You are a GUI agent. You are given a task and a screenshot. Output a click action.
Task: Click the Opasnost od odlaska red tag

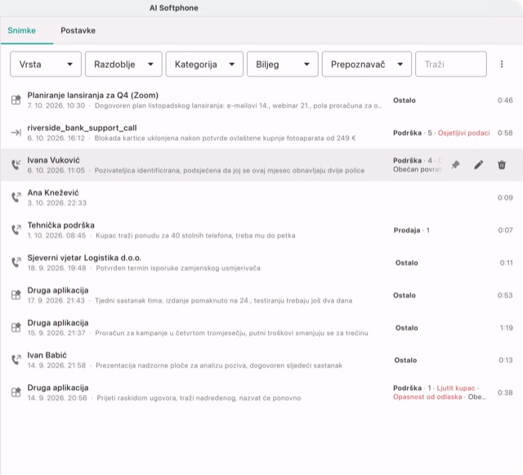427,397
